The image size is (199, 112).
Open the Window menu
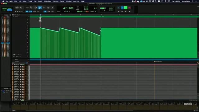click(69, 1)
